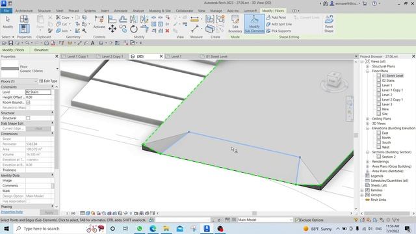416x234 pixels.
Task: Collapse the Constraints section in Properties
Action: pyautogui.click(x=52, y=87)
